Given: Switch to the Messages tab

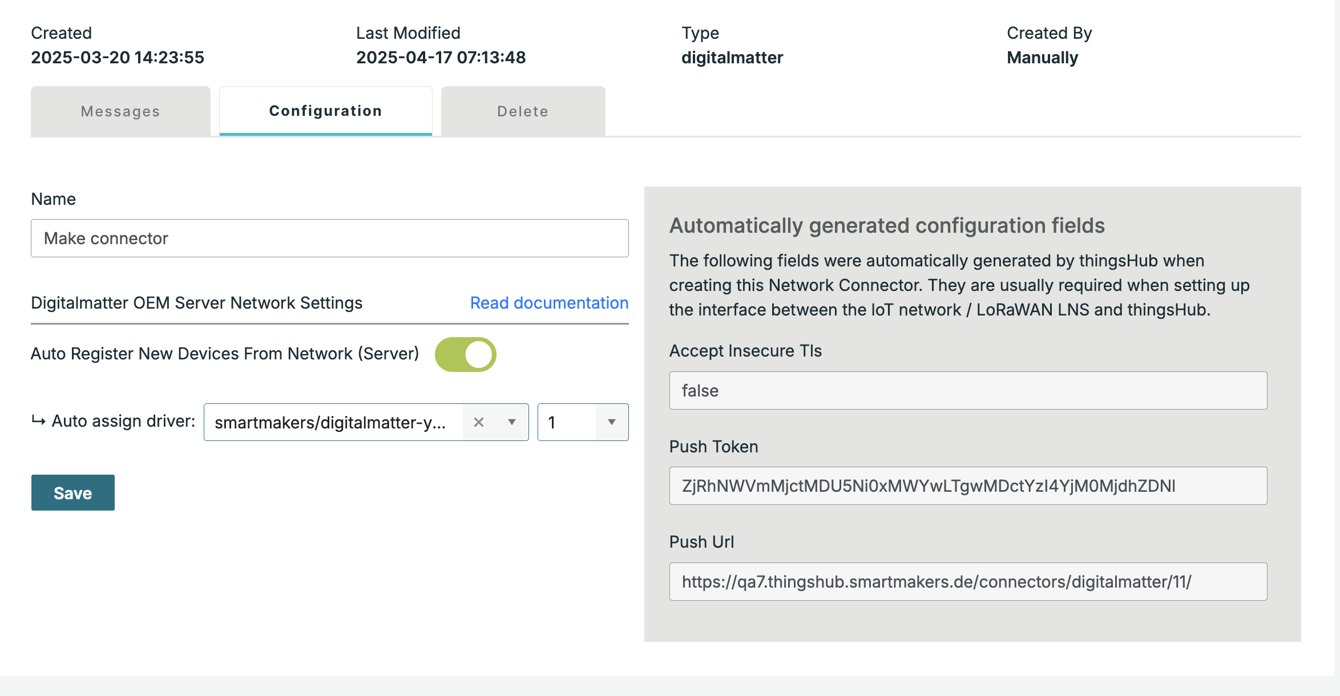Looking at the screenshot, I should point(120,111).
